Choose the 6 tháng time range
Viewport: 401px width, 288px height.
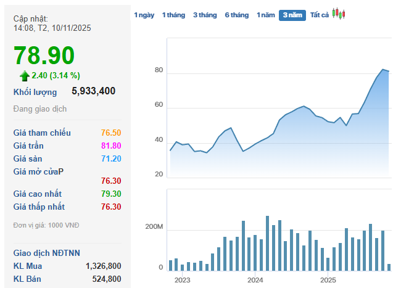click(x=236, y=15)
